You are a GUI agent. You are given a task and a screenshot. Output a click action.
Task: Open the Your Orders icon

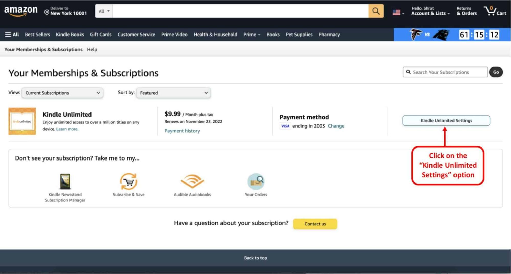pos(256,181)
